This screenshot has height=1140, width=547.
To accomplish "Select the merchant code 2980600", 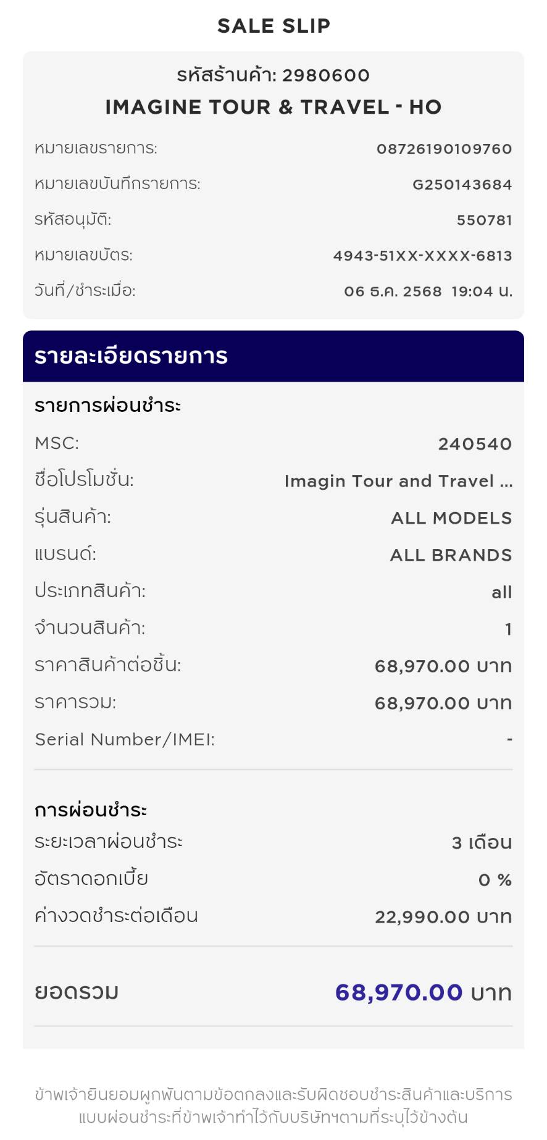I will point(325,75).
